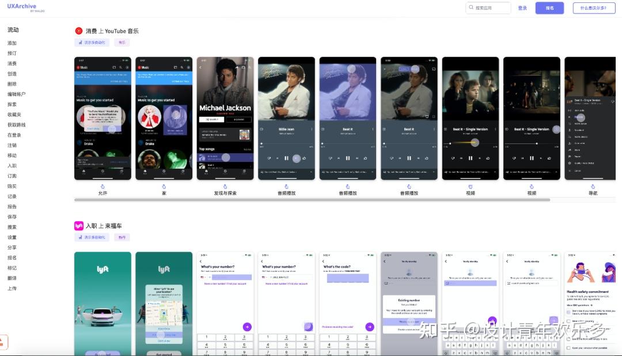
Task: Focus the 搜索应用 search field
Action: 488,7
